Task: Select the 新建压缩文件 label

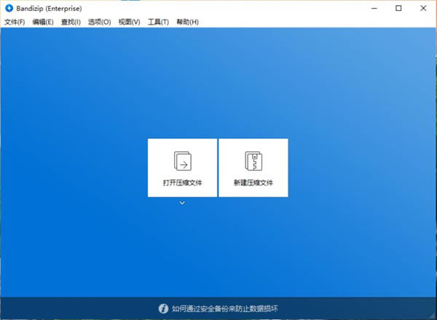Action: [253, 182]
